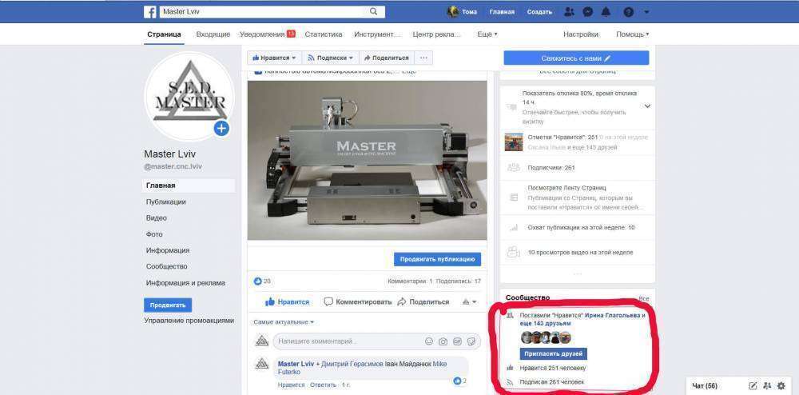
Task: Click the help question mark icon
Action: pyautogui.click(x=628, y=12)
